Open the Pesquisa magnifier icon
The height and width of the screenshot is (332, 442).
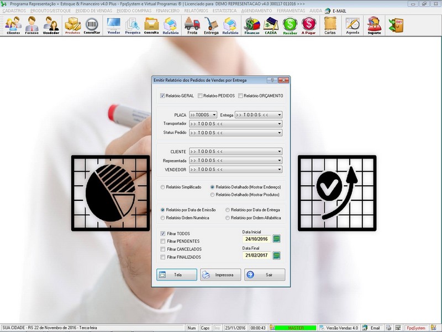pyautogui.click(x=133, y=25)
